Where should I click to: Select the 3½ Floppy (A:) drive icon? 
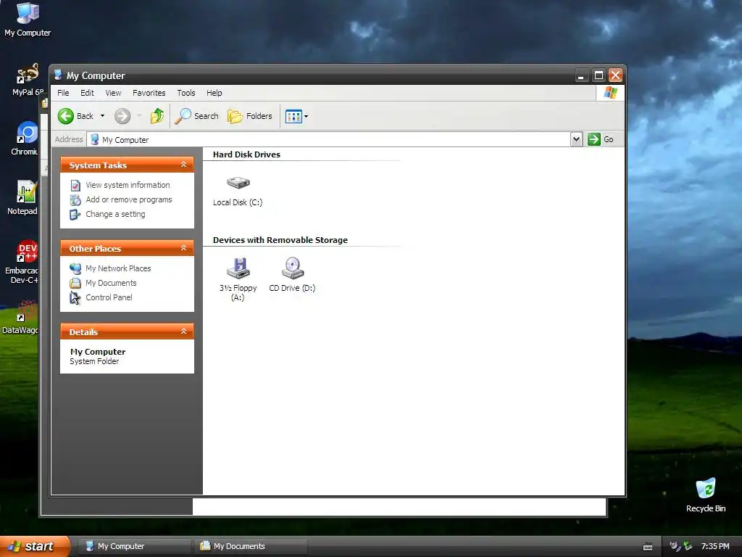(238, 268)
